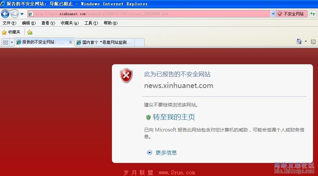Screen dimensions: 318x176
Task: Switch to 国内首个“恶意网站监测 tab
Action: 105,42
